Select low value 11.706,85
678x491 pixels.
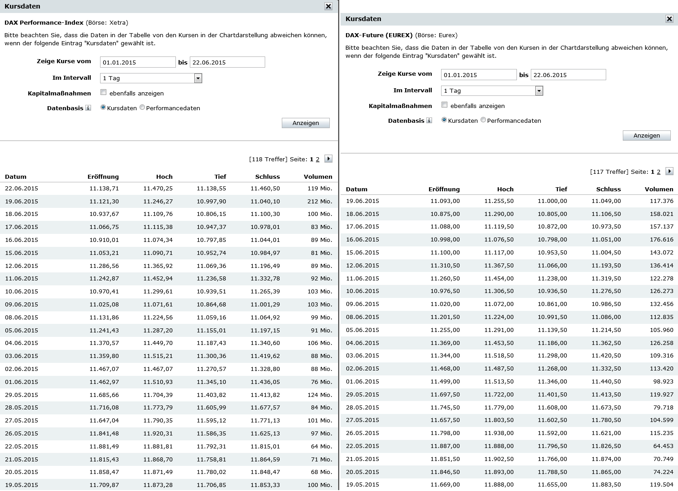(x=211, y=485)
